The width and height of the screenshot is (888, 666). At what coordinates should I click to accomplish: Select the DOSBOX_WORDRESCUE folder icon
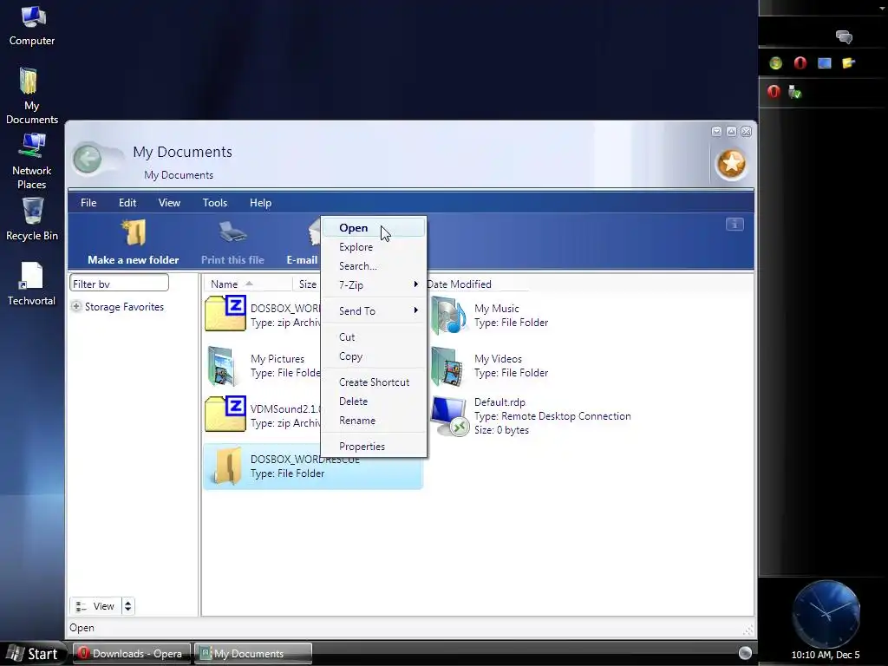(227, 466)
